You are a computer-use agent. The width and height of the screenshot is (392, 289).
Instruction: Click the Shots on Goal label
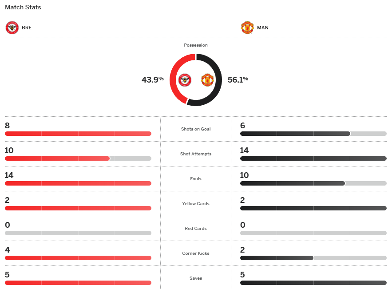click(x=196, y=129)
